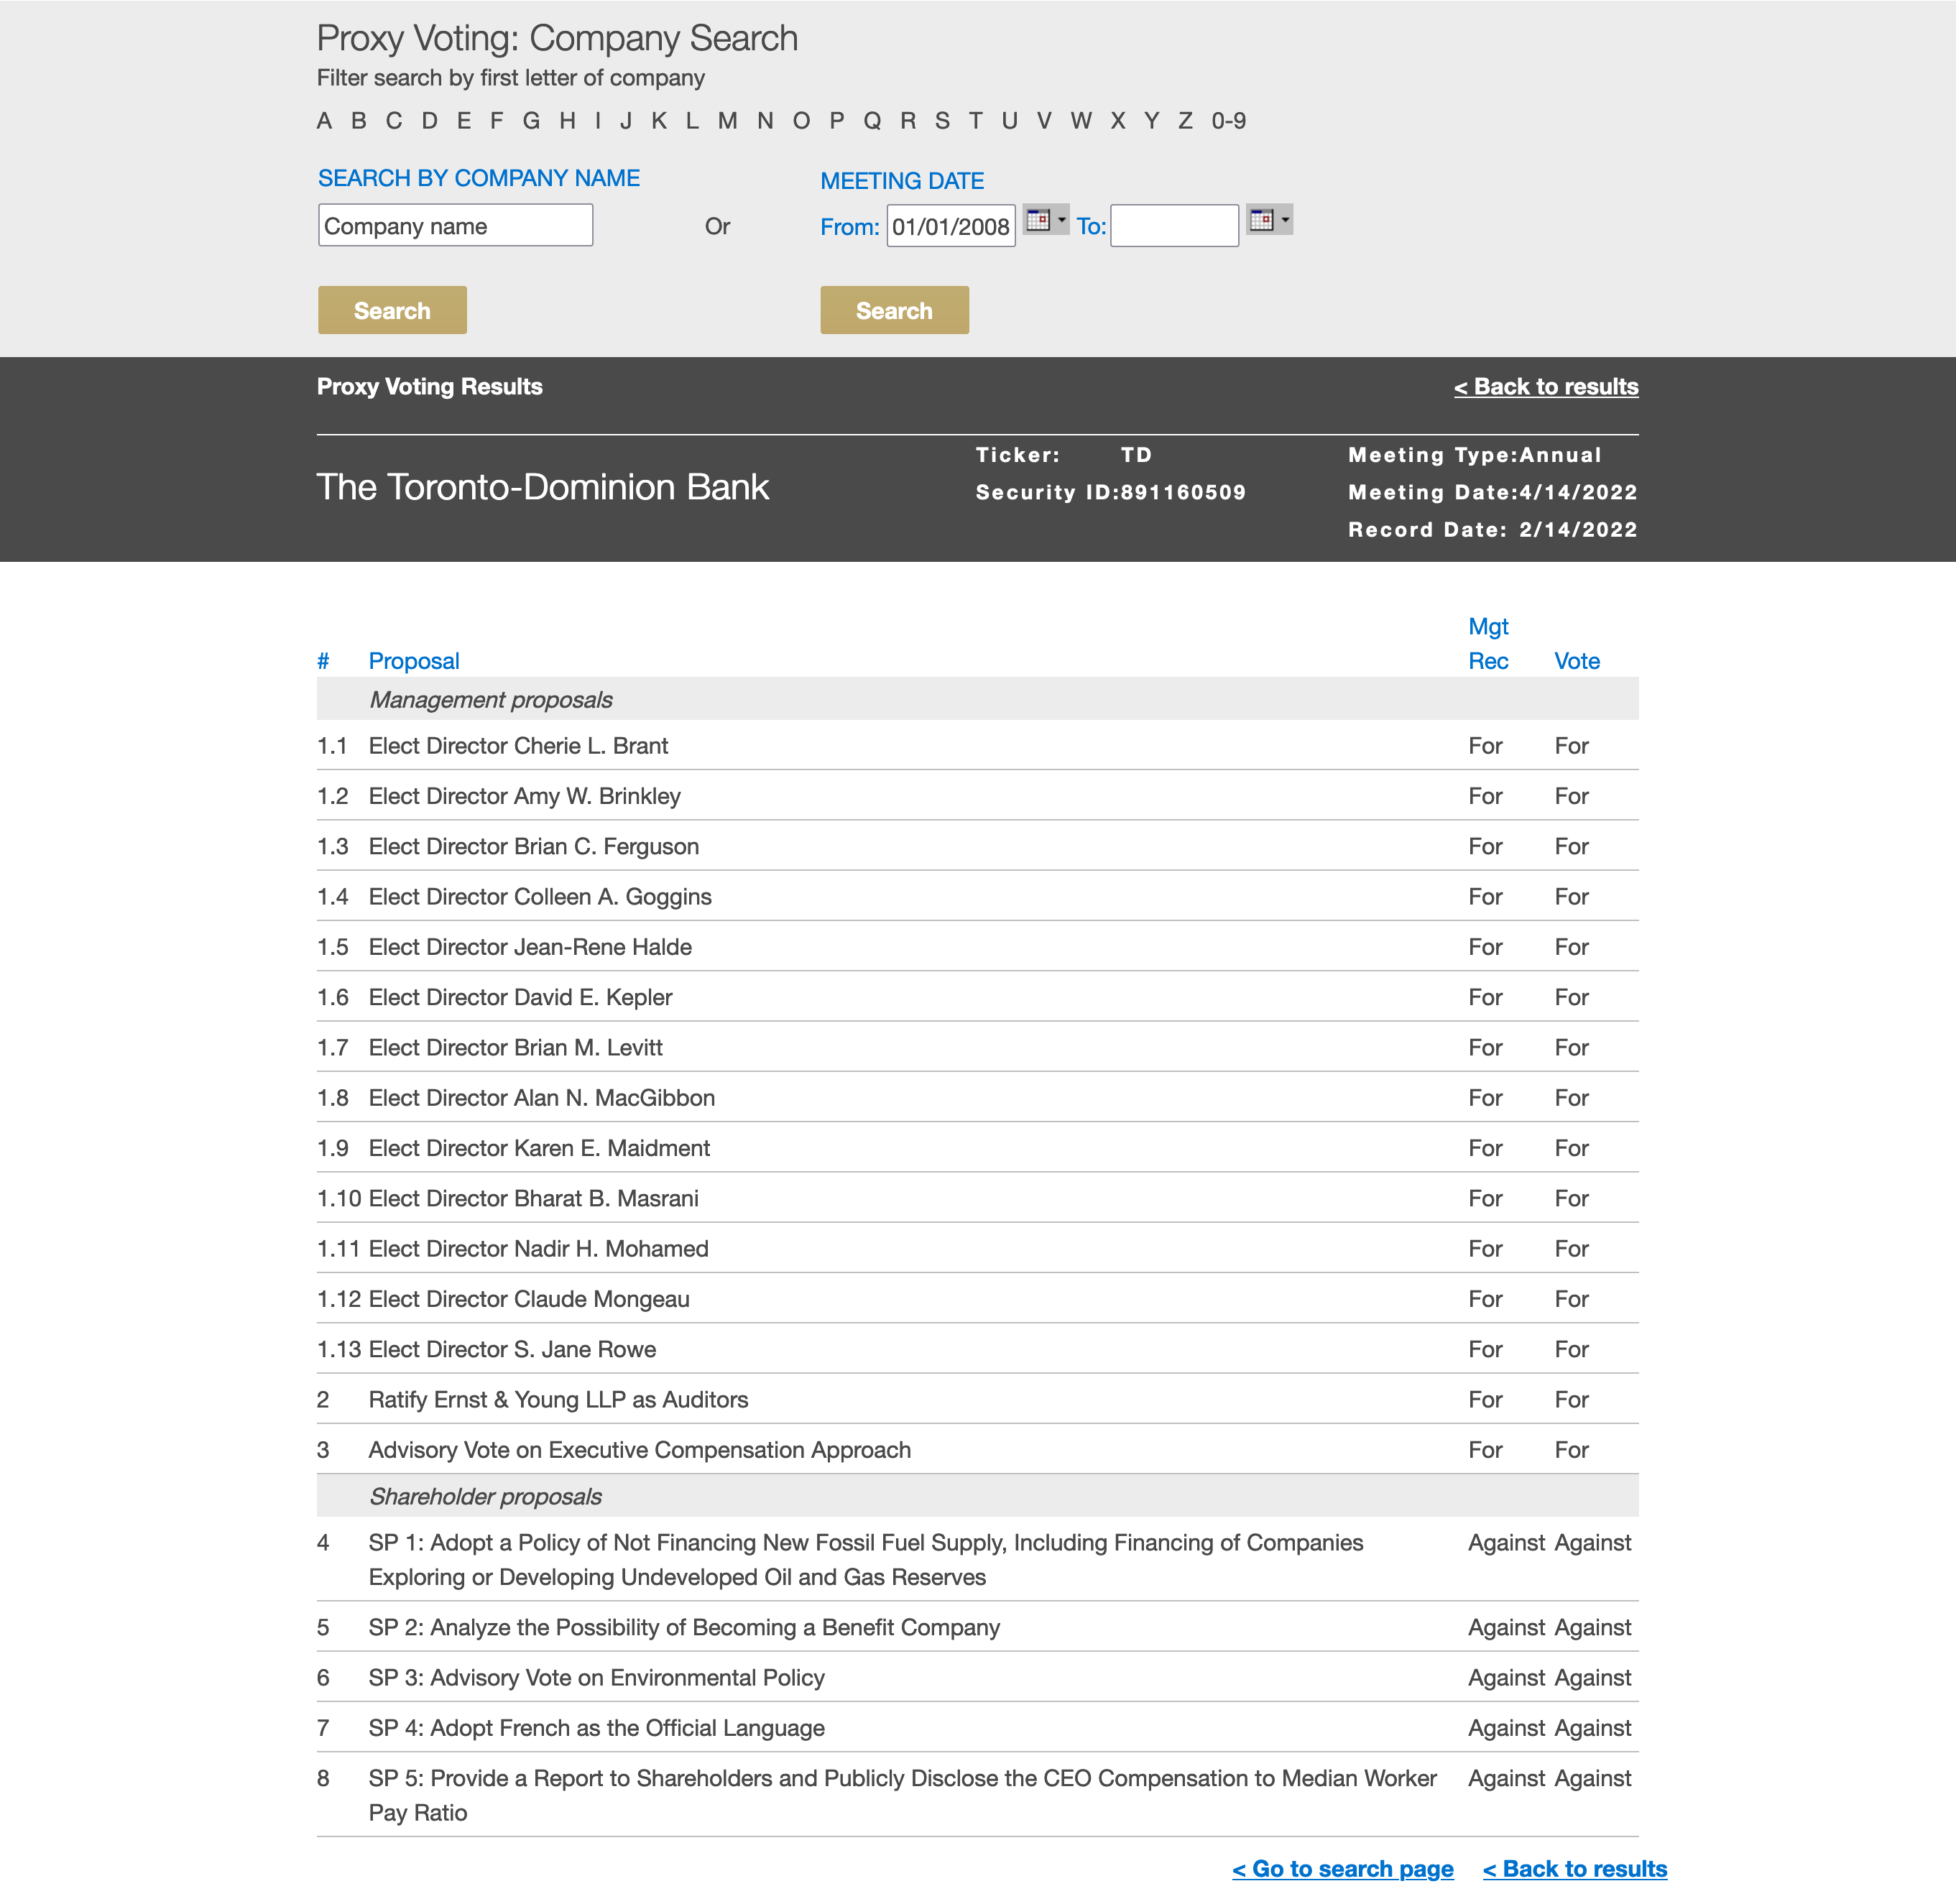Filter companies by letter T
This screenshot has width=1956, height=1904.
[x=975, y=121]
